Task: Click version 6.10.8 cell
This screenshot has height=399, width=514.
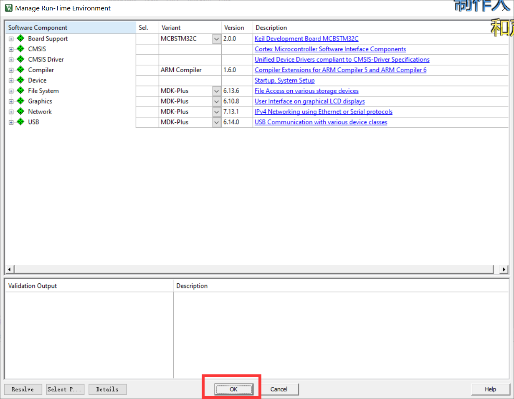Action: [237, 101]
